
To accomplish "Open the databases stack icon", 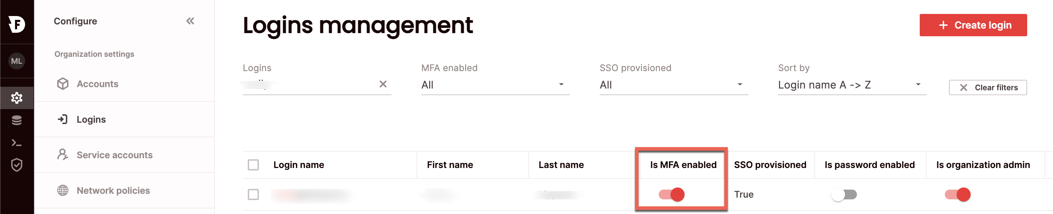I will tap(17, 120).
